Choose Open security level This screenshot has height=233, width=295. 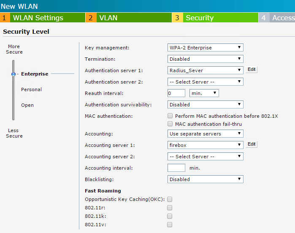[27, 105]
